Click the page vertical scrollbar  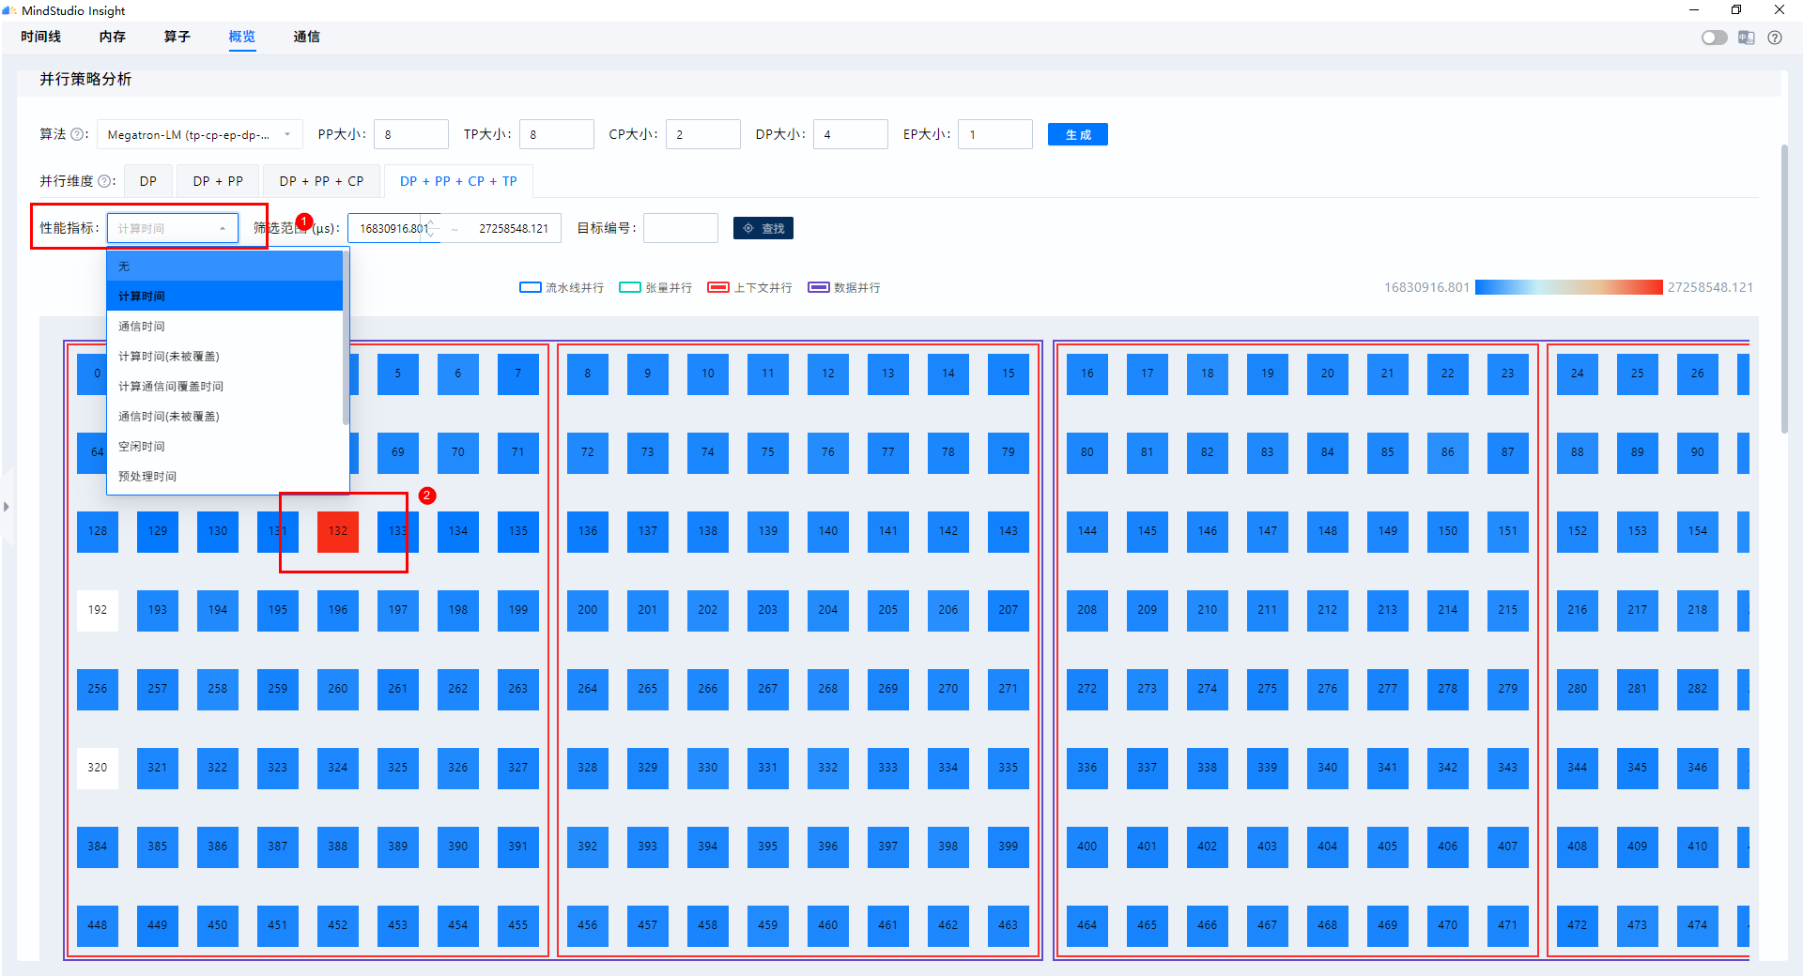point(1784,288)
